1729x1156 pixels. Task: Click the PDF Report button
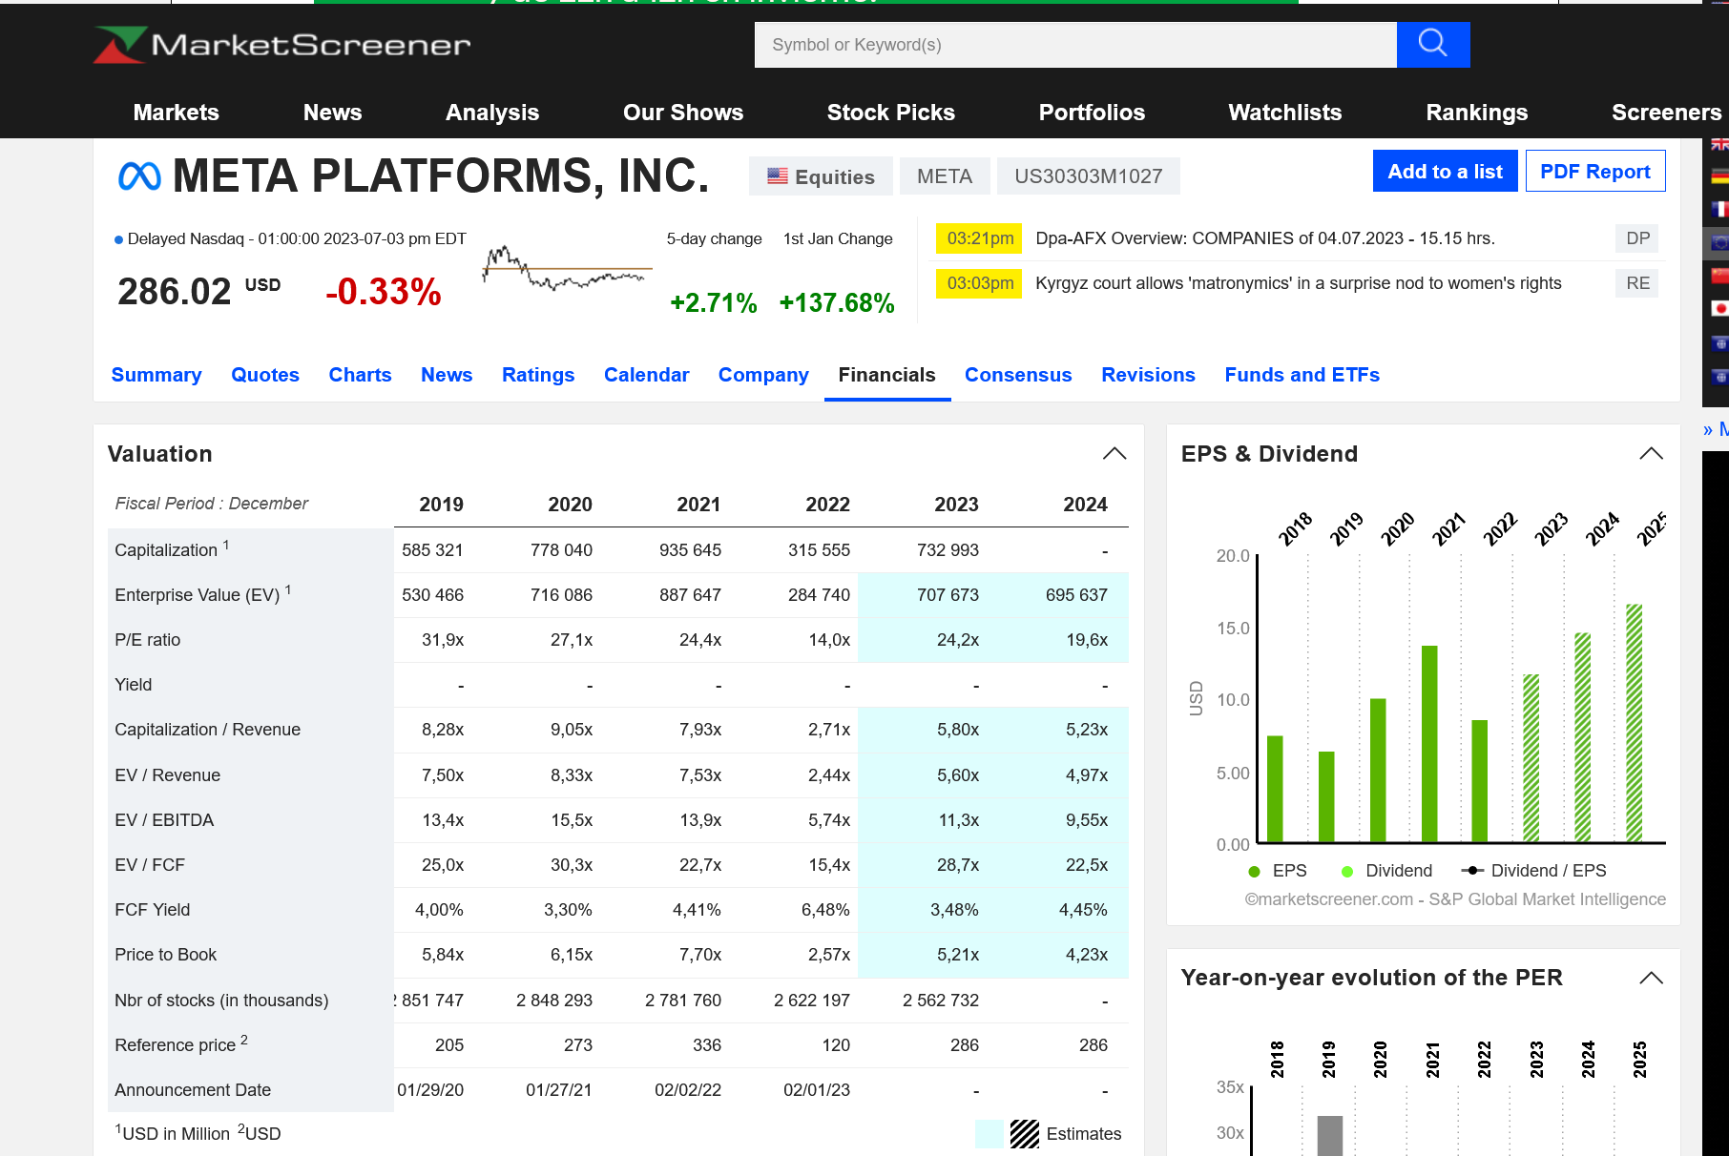click(x=1595, y=171)
